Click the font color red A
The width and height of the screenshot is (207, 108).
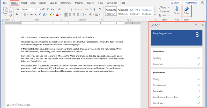pyautogui.click(x=57, y=14)
